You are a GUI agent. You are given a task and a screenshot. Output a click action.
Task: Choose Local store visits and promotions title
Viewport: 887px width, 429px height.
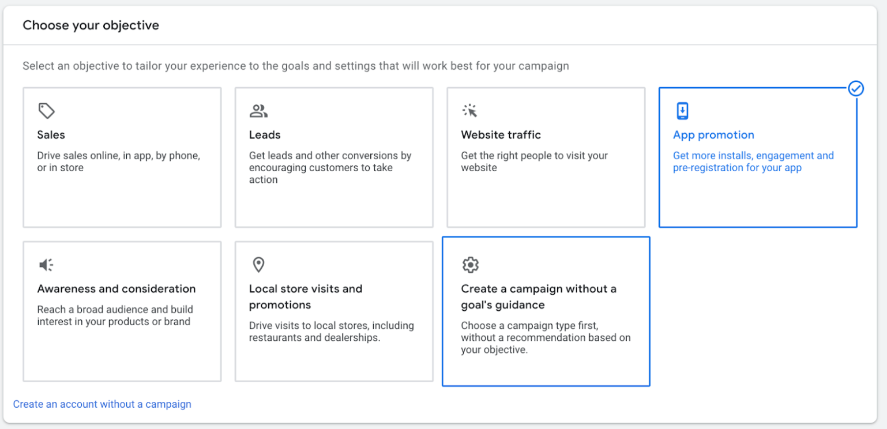tap(306, 296)
